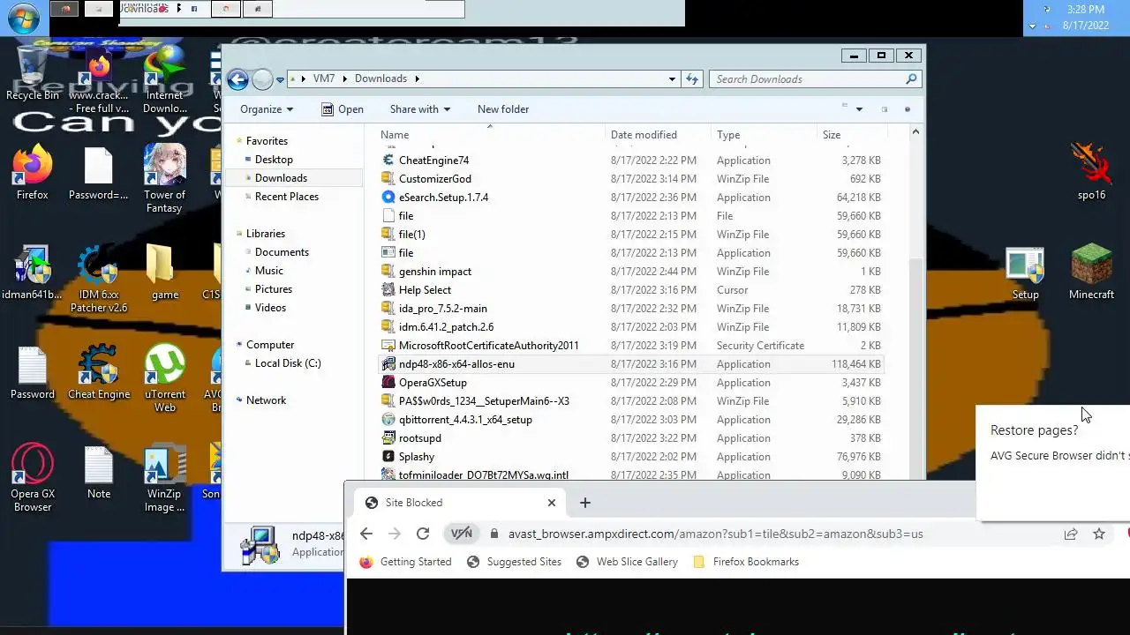Screen dimensions: 1130x635
Task: Select the WinZip Image desktop icon
Action: point(164,478)
